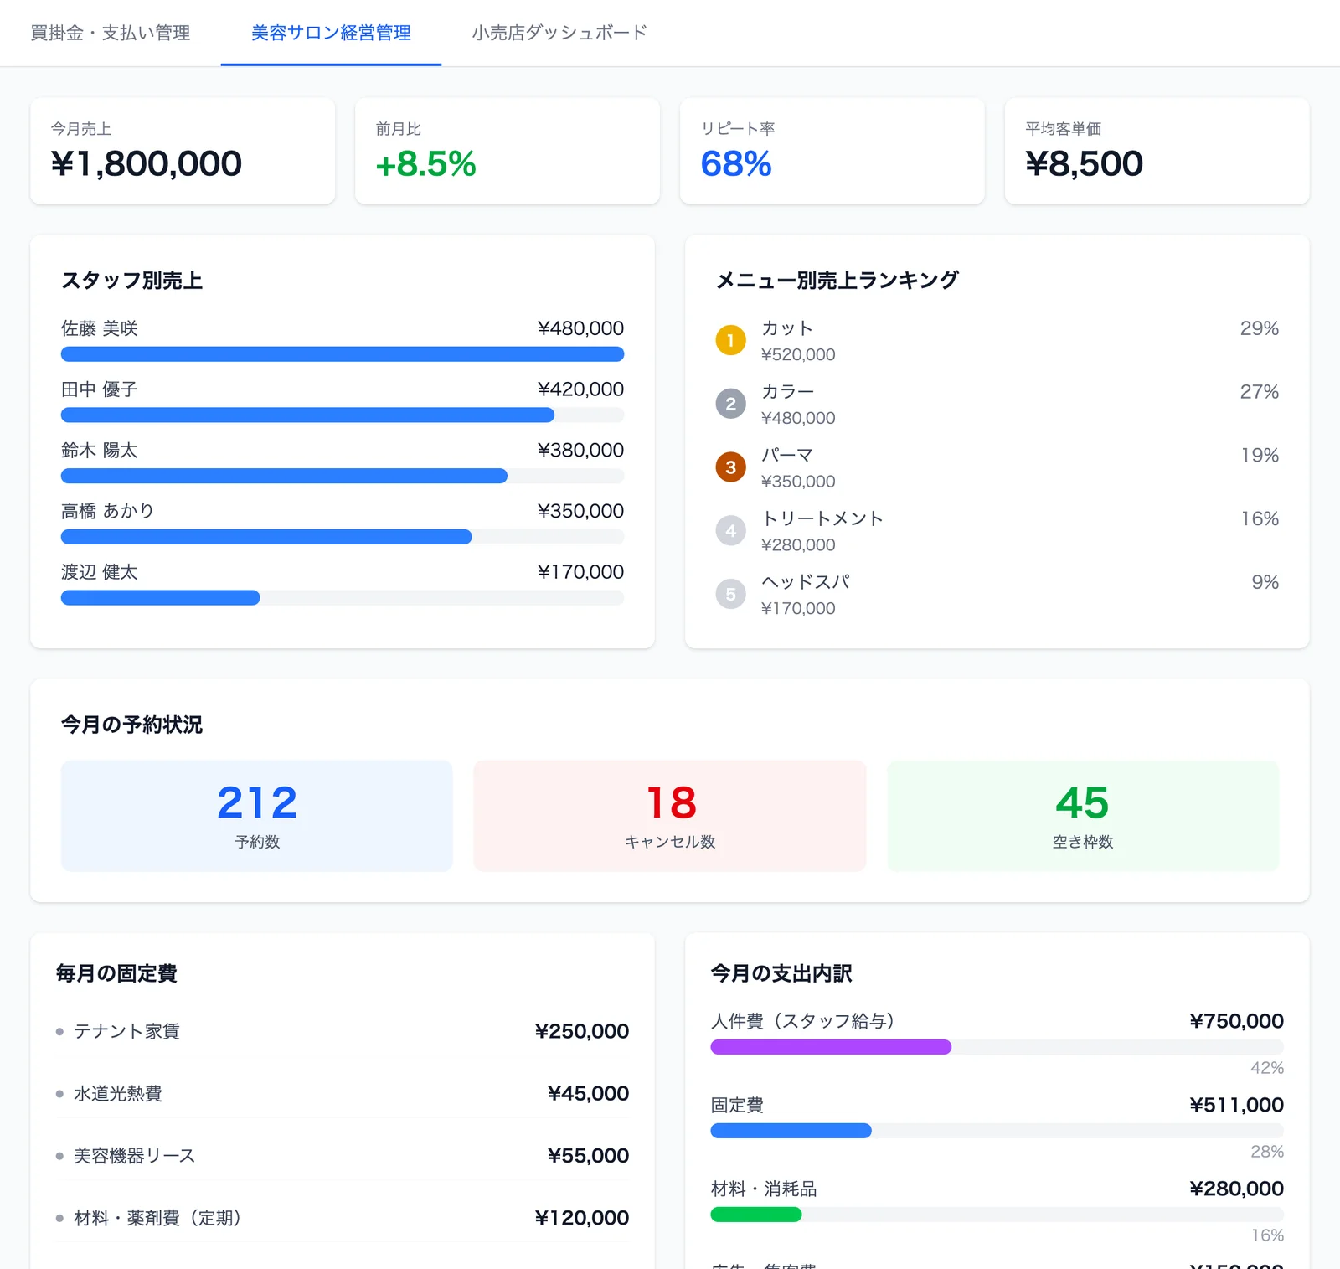The image size is (1340, 1269).
Task: Click the カラー menu name
Action: (x=787, y=391)
